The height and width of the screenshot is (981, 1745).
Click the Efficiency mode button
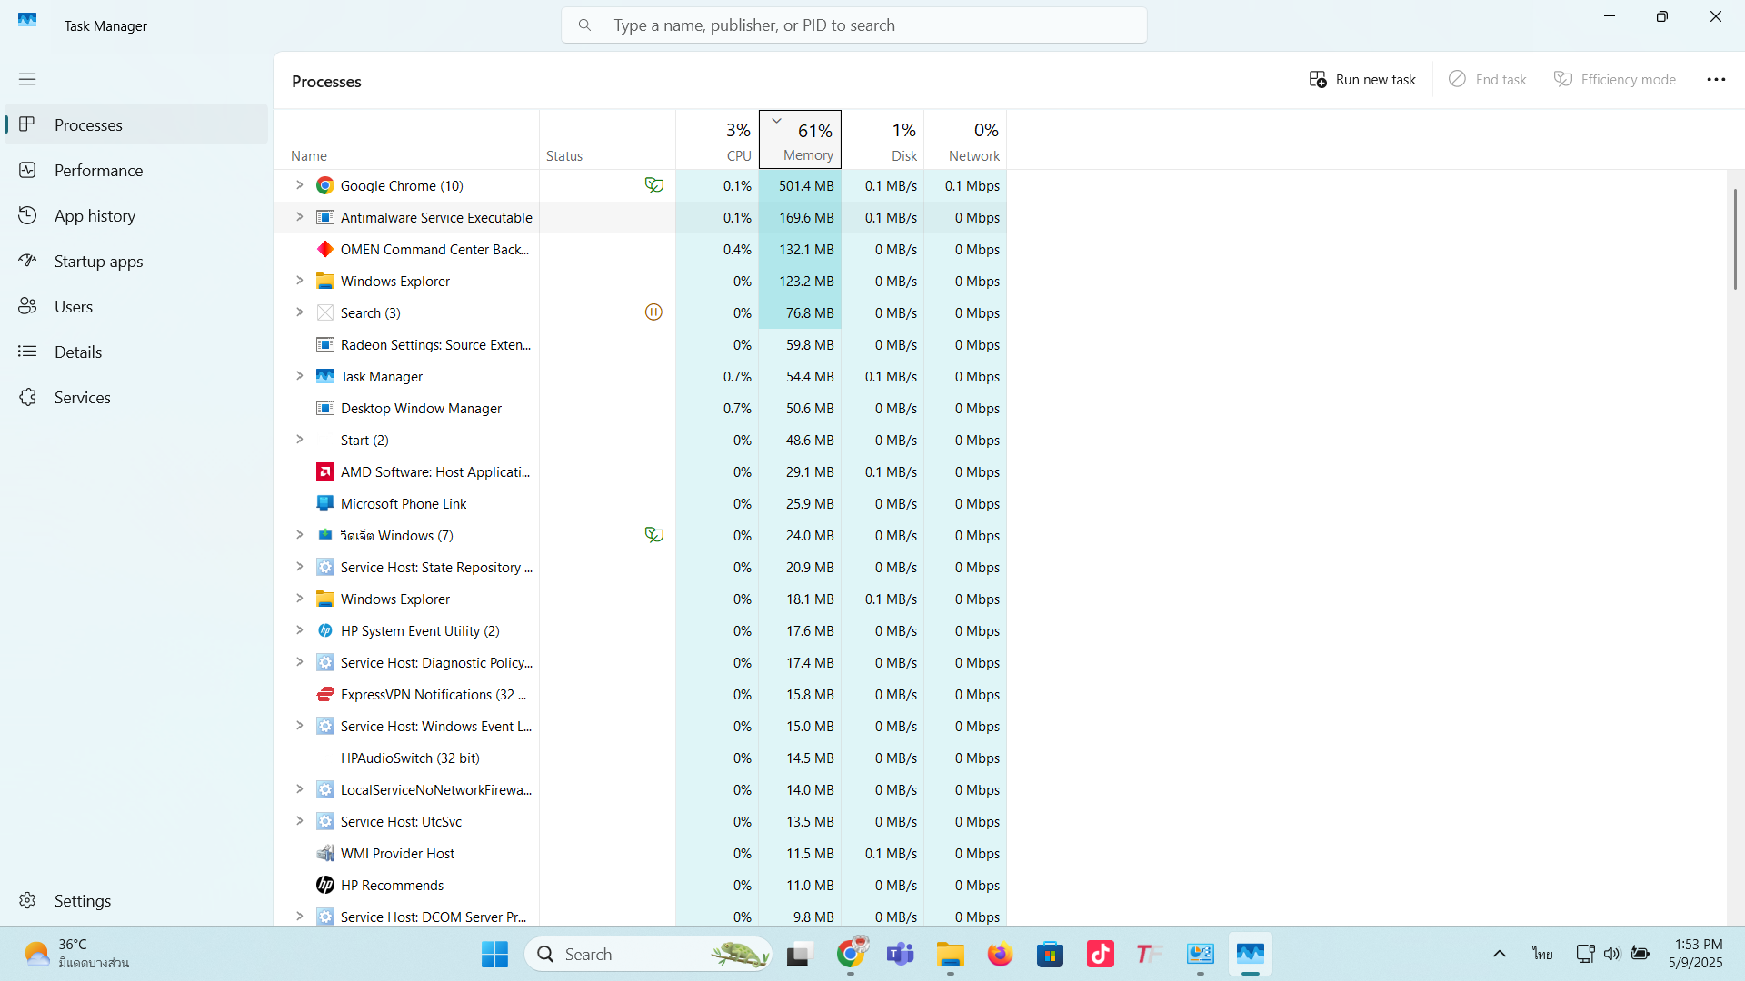[x=1615, y=80]
